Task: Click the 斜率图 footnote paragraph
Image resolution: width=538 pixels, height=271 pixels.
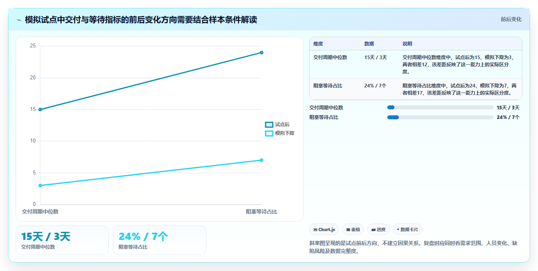Action: pyautogui.click(x=414, y=247)
